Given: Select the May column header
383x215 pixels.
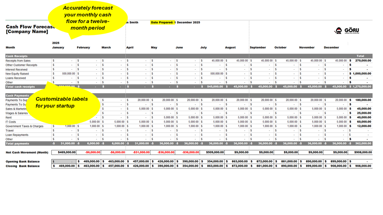Looking at the screenshot, I should 154,48.
